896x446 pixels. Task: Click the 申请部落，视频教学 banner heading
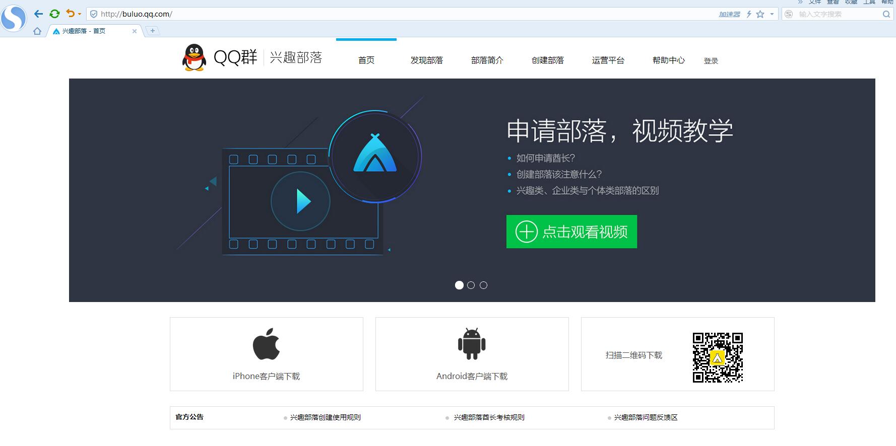pos(620,131)
